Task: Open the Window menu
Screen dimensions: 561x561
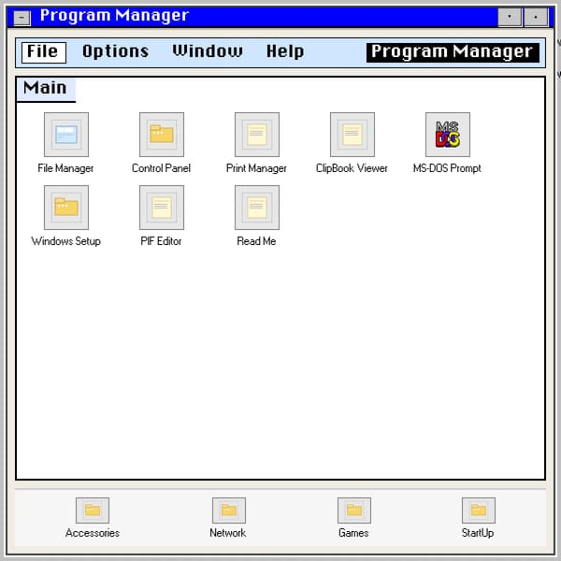Action: pos(208,51)
